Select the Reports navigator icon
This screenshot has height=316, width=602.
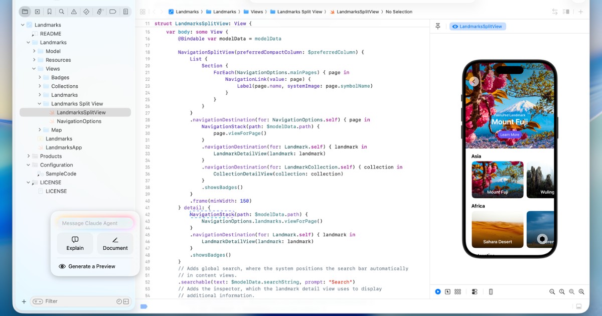tap(125, 11)
